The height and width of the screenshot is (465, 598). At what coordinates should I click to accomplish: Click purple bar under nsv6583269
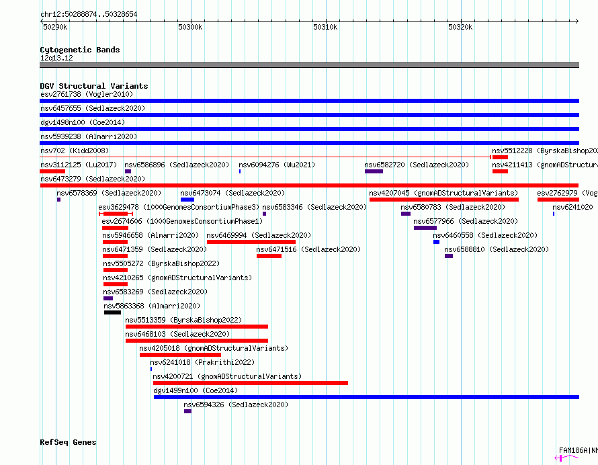(x=108, y=298)
